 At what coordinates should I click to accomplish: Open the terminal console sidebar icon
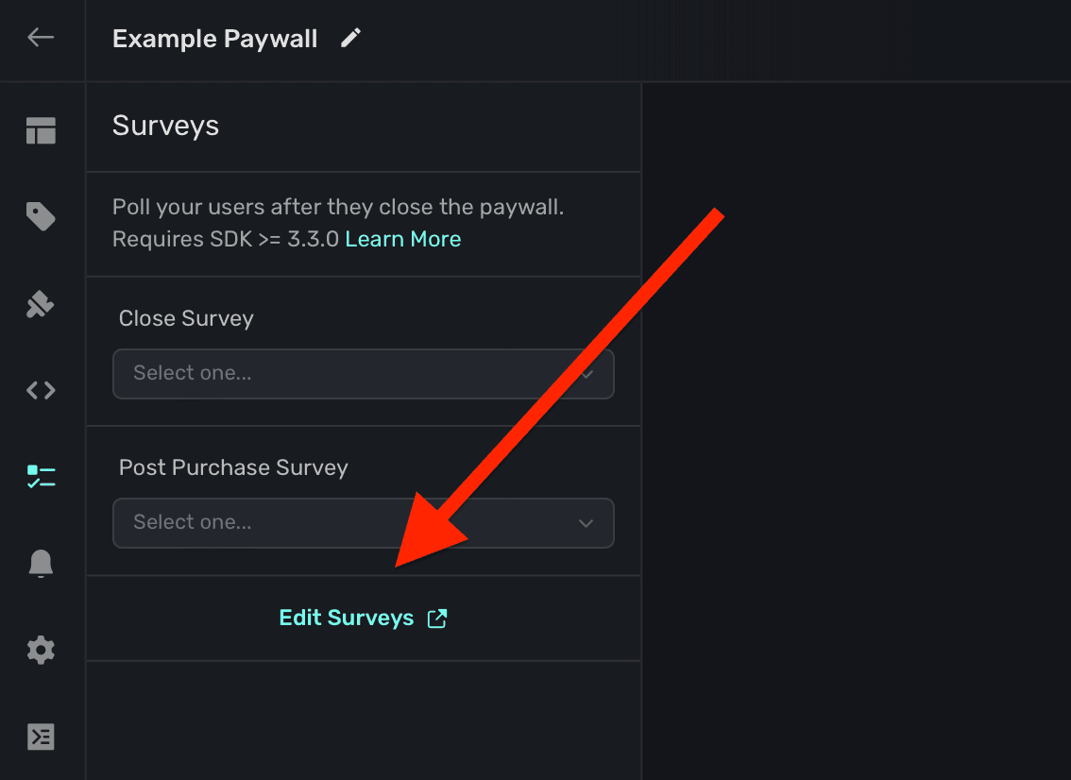41,737
